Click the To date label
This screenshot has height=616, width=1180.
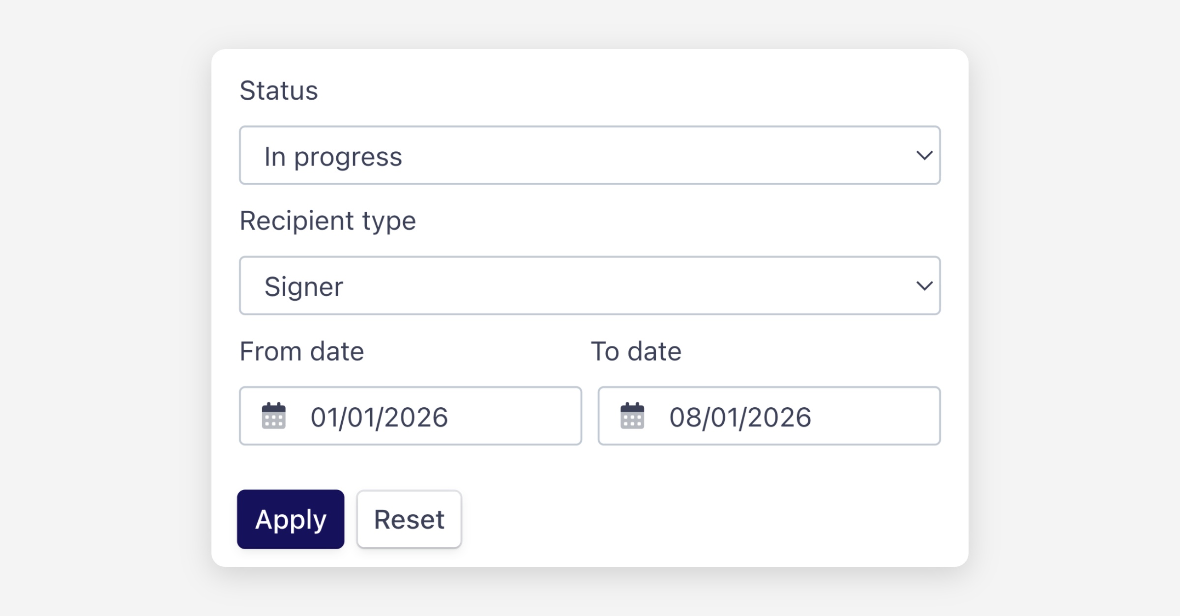tap(636, 351)
